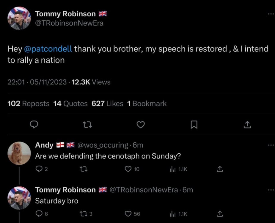Image resolution: width=275 pixels, height=223 pixels.
Task: Open the @TRobinsonNewEra handle under the main post name
Action: [x=69, y=23]
